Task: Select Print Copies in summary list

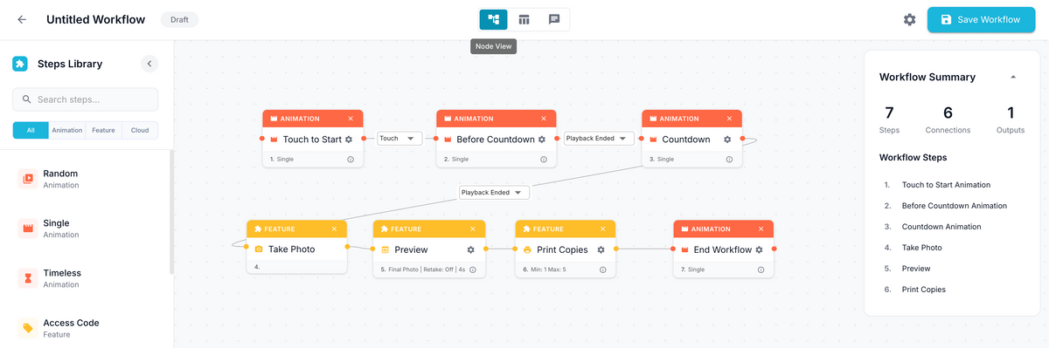Action: click(x=924, y=290)
